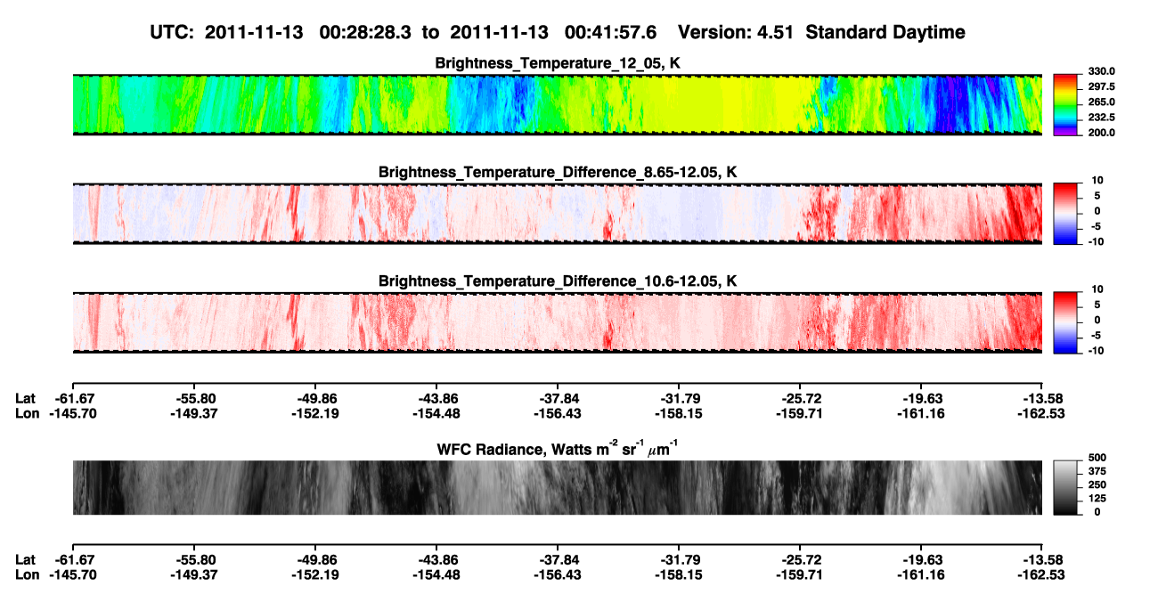
Task: Click the 'Brightness_Temperature_Difference_8.65-12.05, K' title
Action: pyautogui.click(x=558, y=172)
